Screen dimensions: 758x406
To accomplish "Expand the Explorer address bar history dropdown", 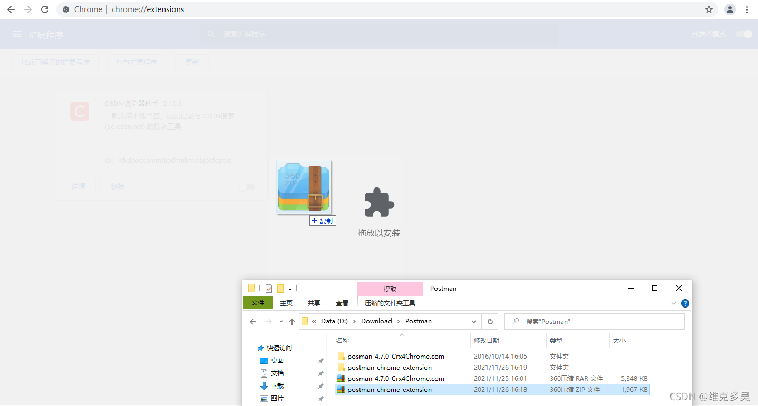I will click(x=473, y=321).
